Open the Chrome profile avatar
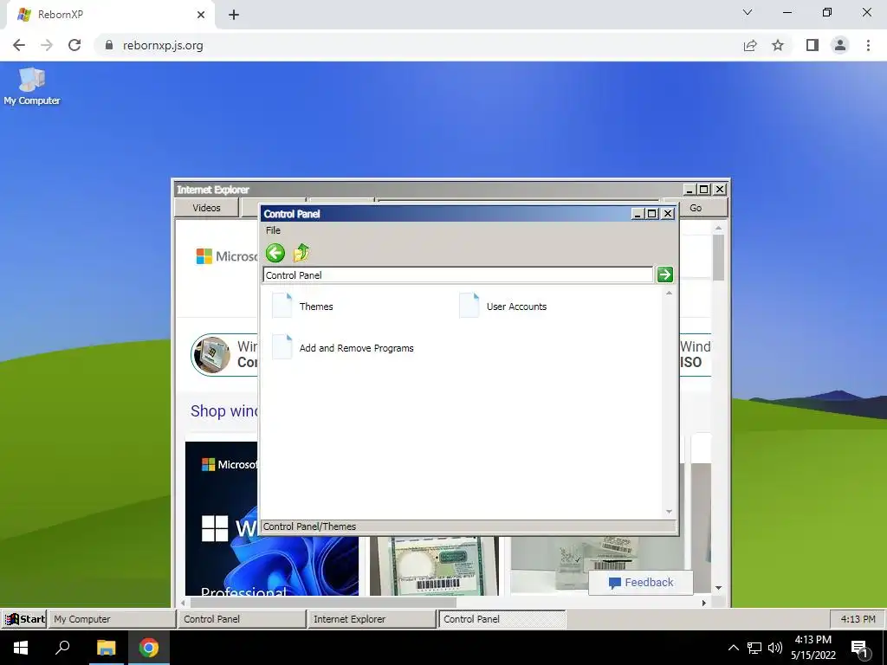The width and height of the screenshot is (887, 665). [x=840, y=45]
